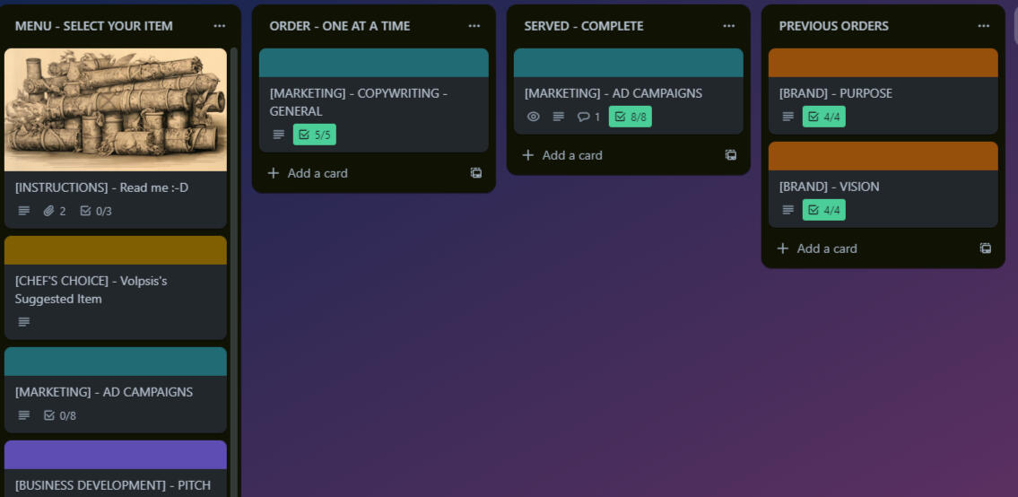
Task: Open the ORDER - ONE AT A TIME list actions menu
Action: 474,26
